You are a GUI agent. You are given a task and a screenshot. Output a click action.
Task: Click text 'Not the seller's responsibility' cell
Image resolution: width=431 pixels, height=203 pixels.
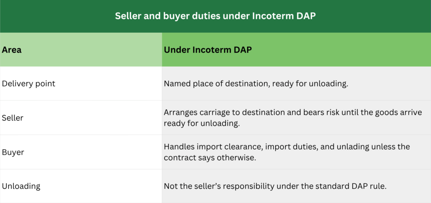pyautogui.click(x=296, y=186)
